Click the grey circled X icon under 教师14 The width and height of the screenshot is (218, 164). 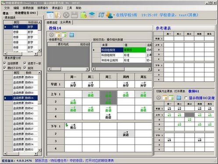pos(51,35)
